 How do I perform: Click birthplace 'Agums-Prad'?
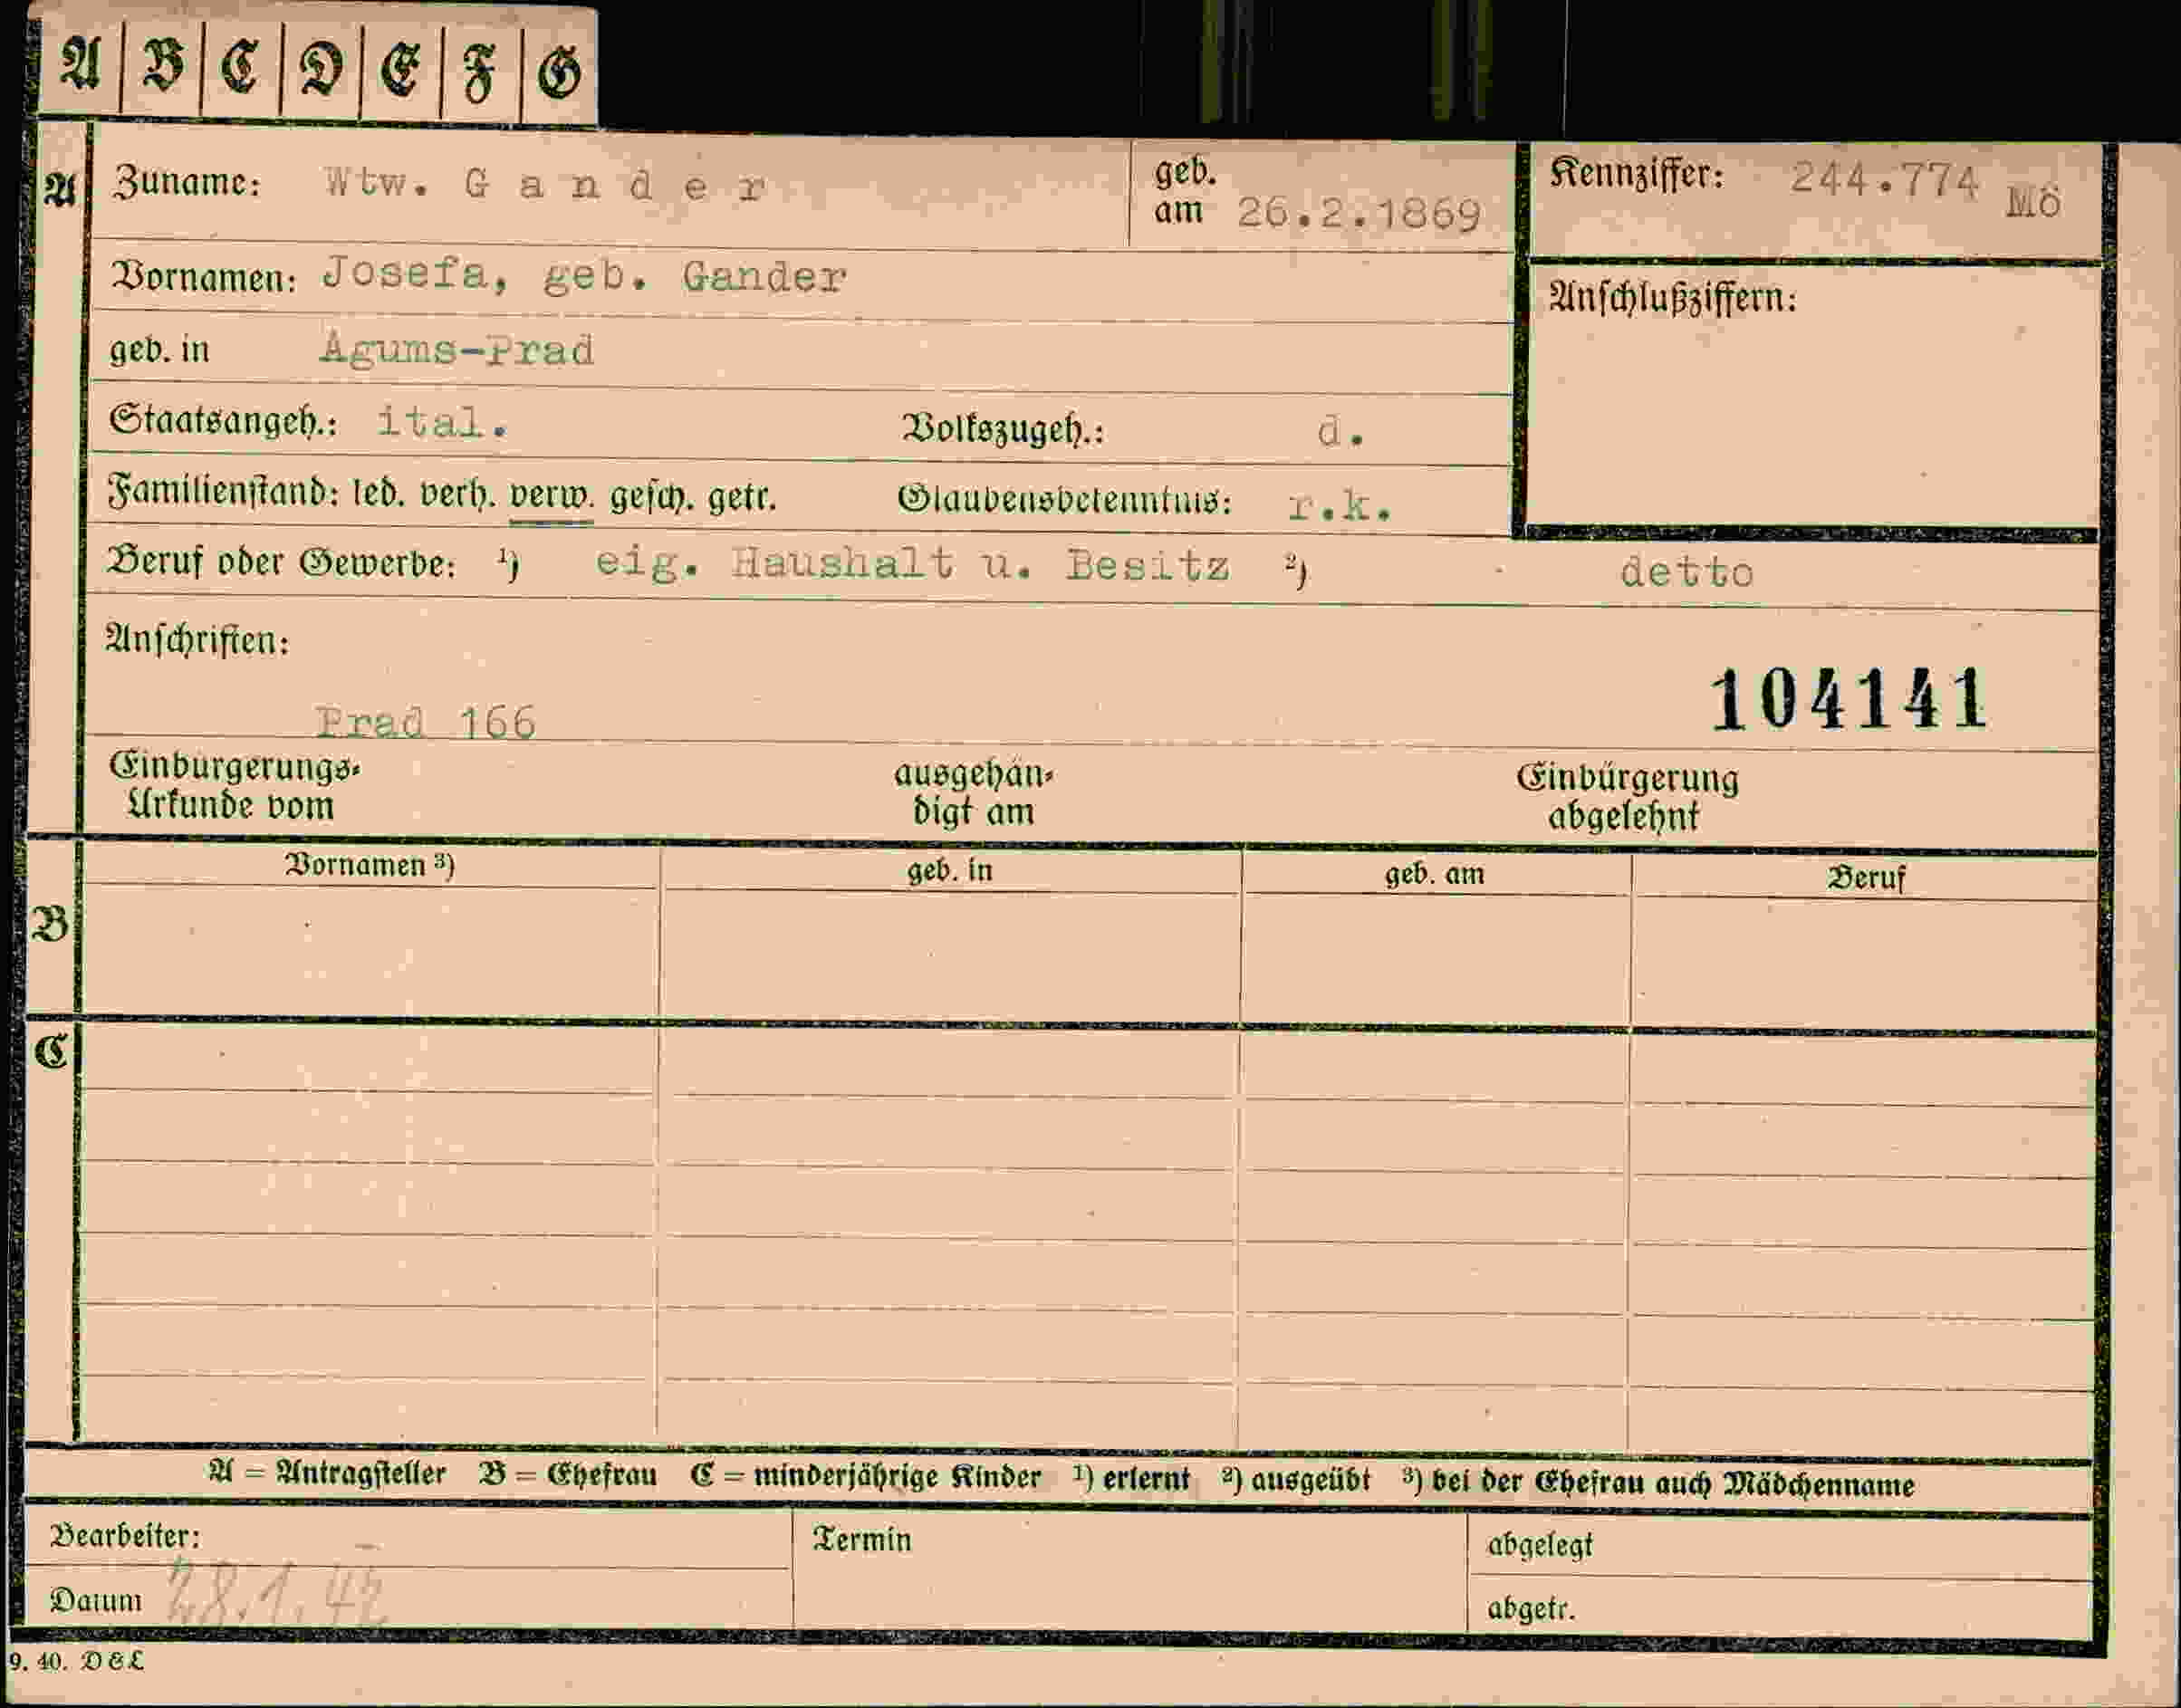point(457,349)
